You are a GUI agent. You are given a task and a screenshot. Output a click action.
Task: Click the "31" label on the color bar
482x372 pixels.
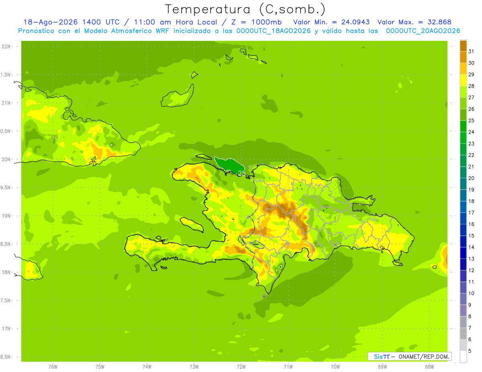pos(472,51)
